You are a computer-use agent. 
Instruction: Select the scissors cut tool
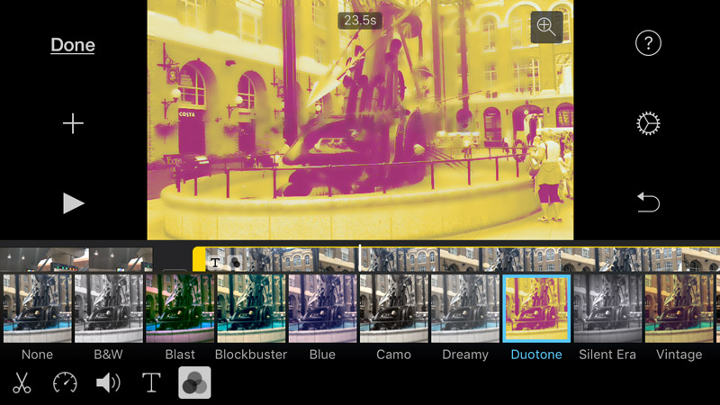(x=22, y=382)
